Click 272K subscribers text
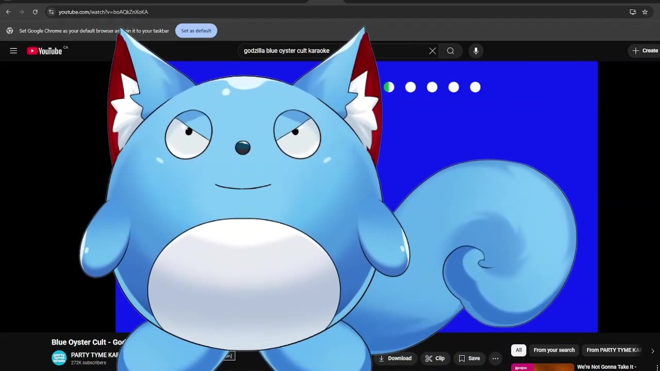 [88, 363]
